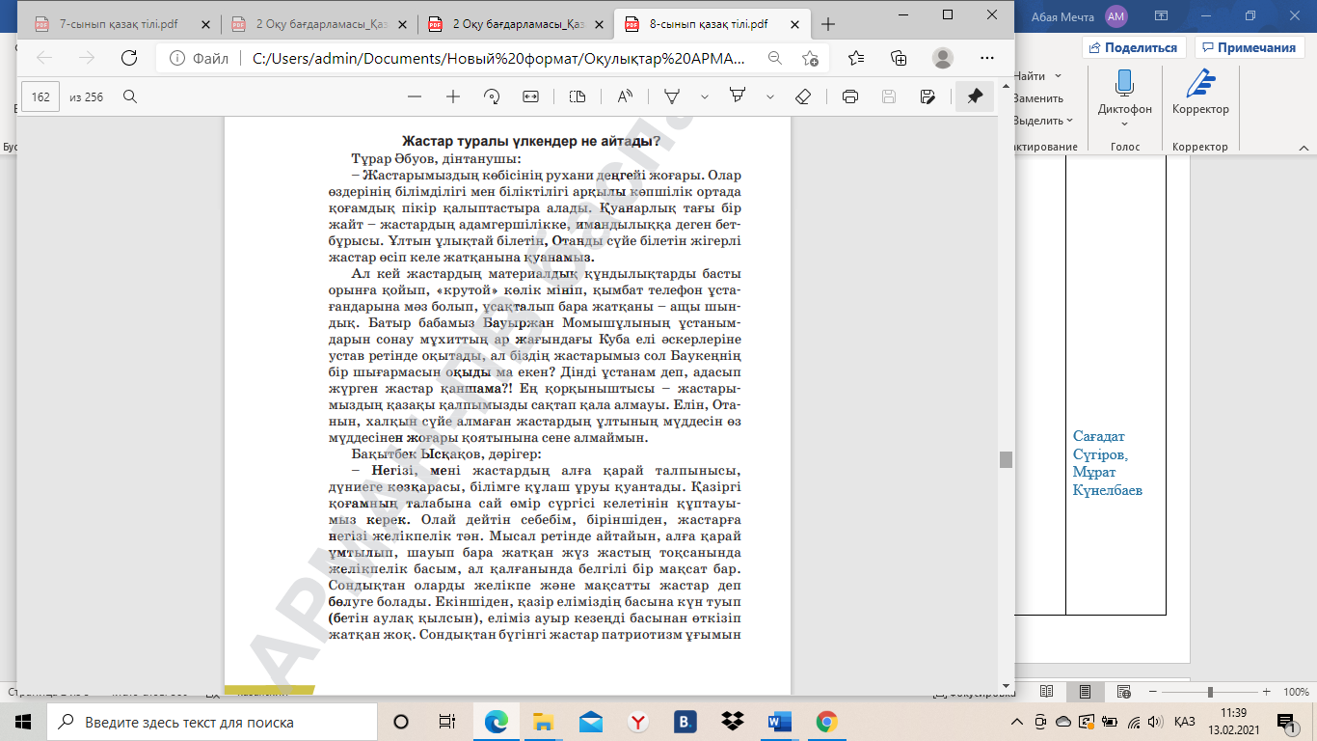The height and width of the screenshot is (741, 1317).
Task: Open the Word Найти dropdown arrow
Action: pos(1058,76)
